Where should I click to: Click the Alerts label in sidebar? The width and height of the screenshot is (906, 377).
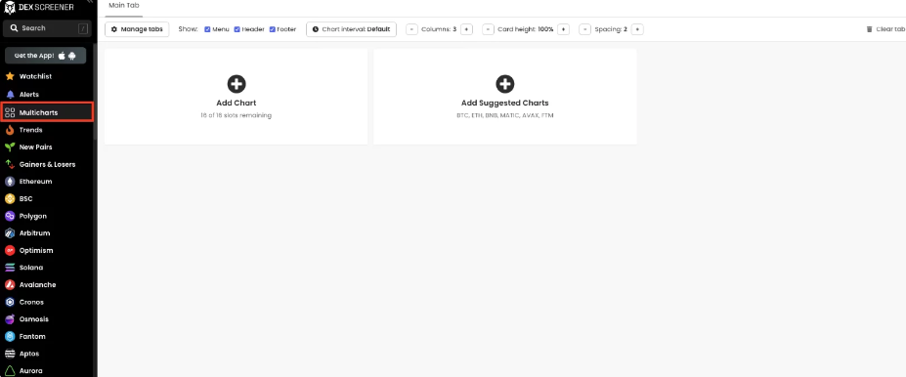[x=29, y=94]
